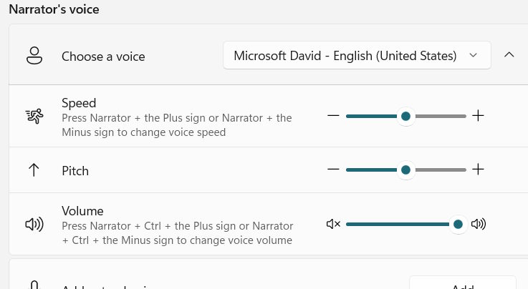
Task: Click the running figure Speed icon
Action: (34, 116)
